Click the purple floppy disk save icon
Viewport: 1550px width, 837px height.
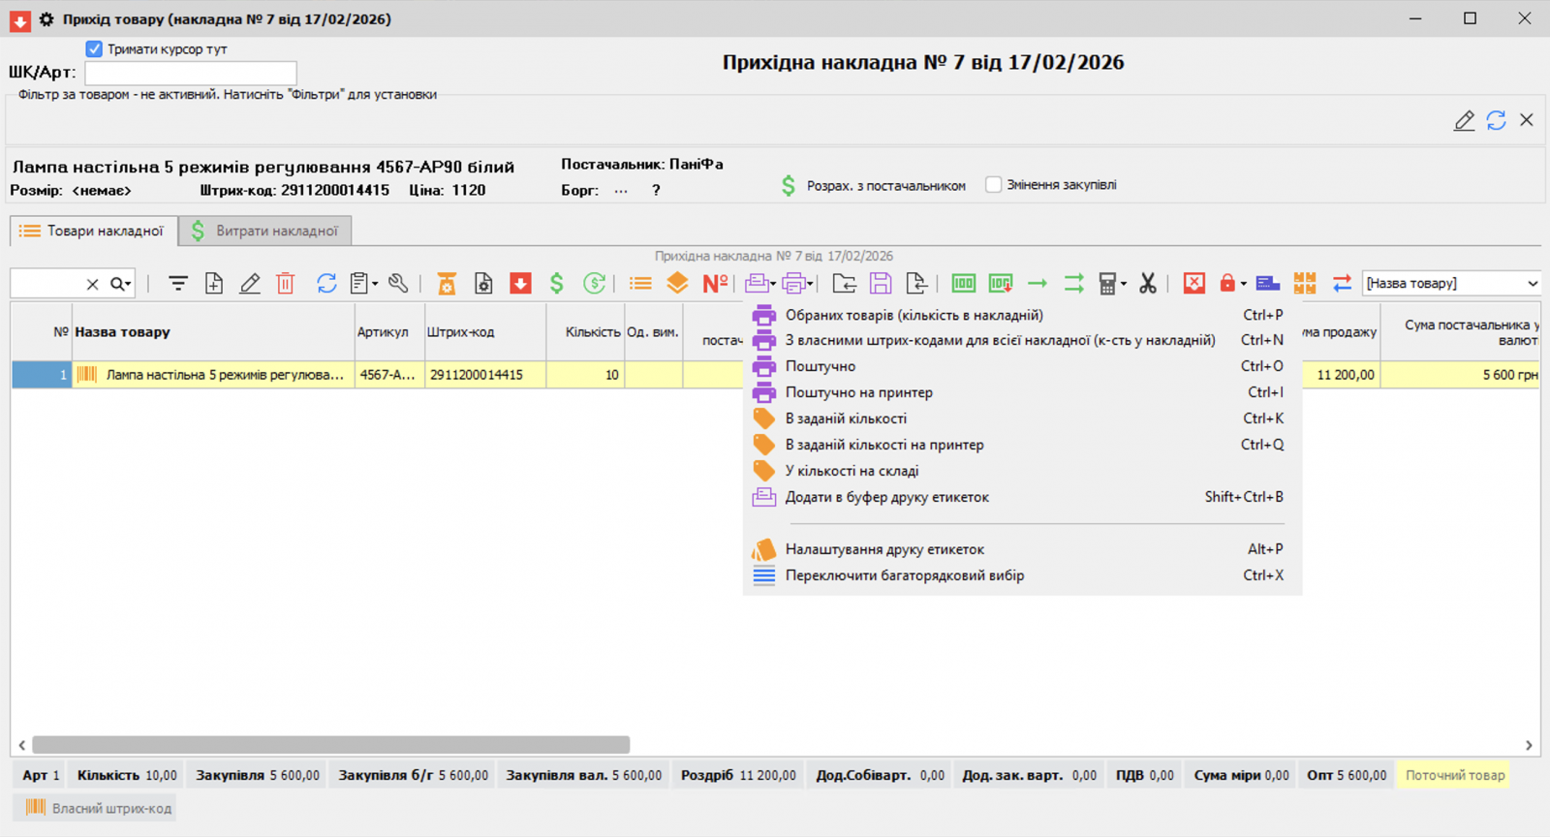point(880,283)
